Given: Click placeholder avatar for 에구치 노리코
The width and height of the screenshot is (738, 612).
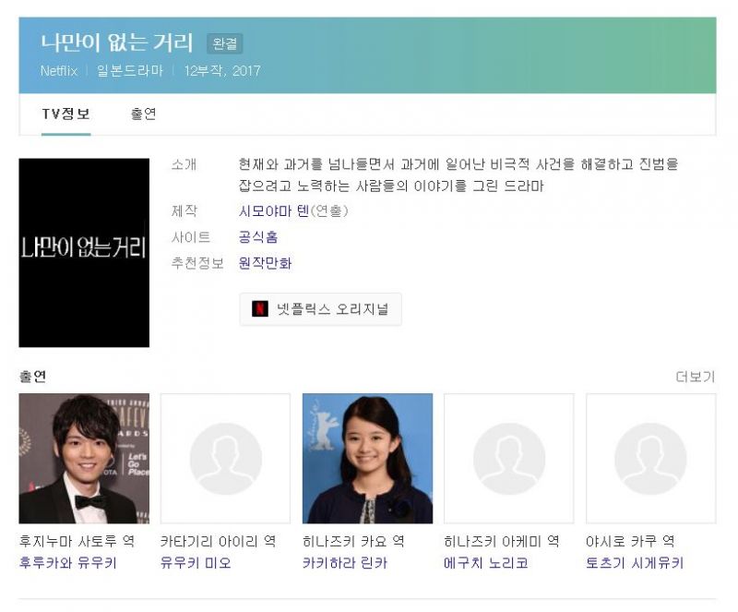Looking at the screenshot, I should [508, 459].
